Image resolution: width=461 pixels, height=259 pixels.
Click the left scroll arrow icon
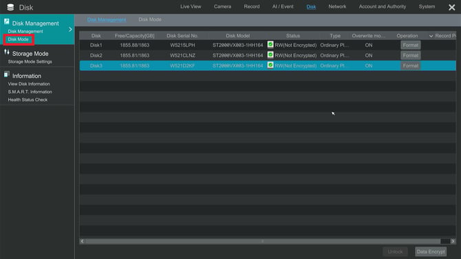(x=83, y=241)
